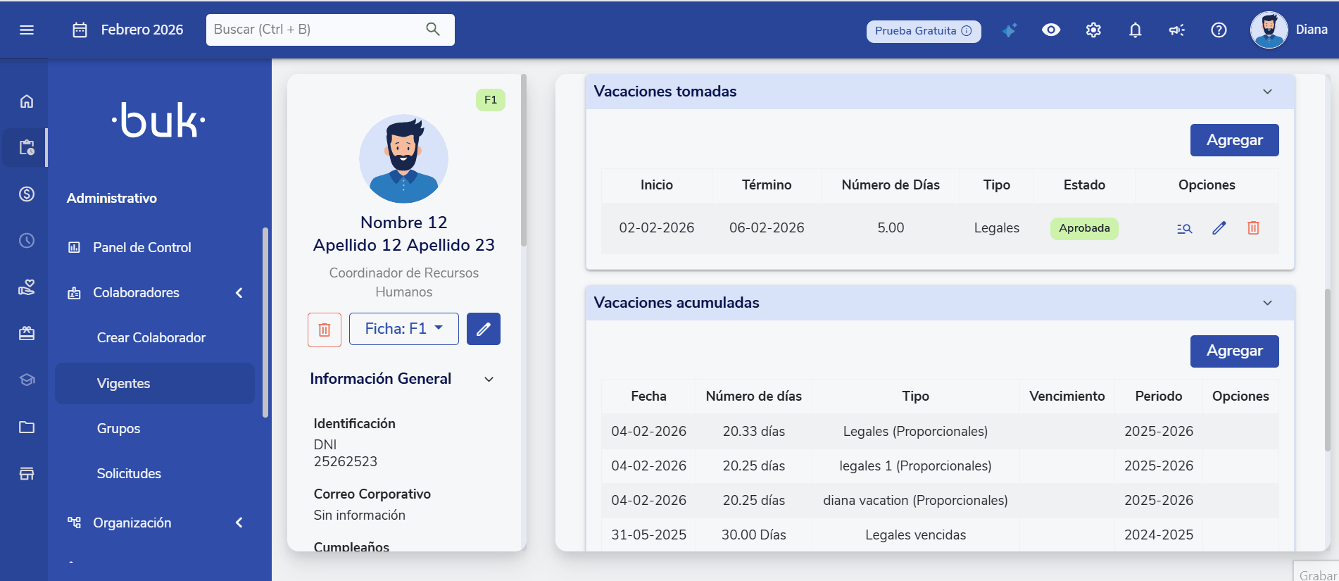Go to home icon in sidebar
The width and height of the screenshot is (1339, 581).
(27, 101)
